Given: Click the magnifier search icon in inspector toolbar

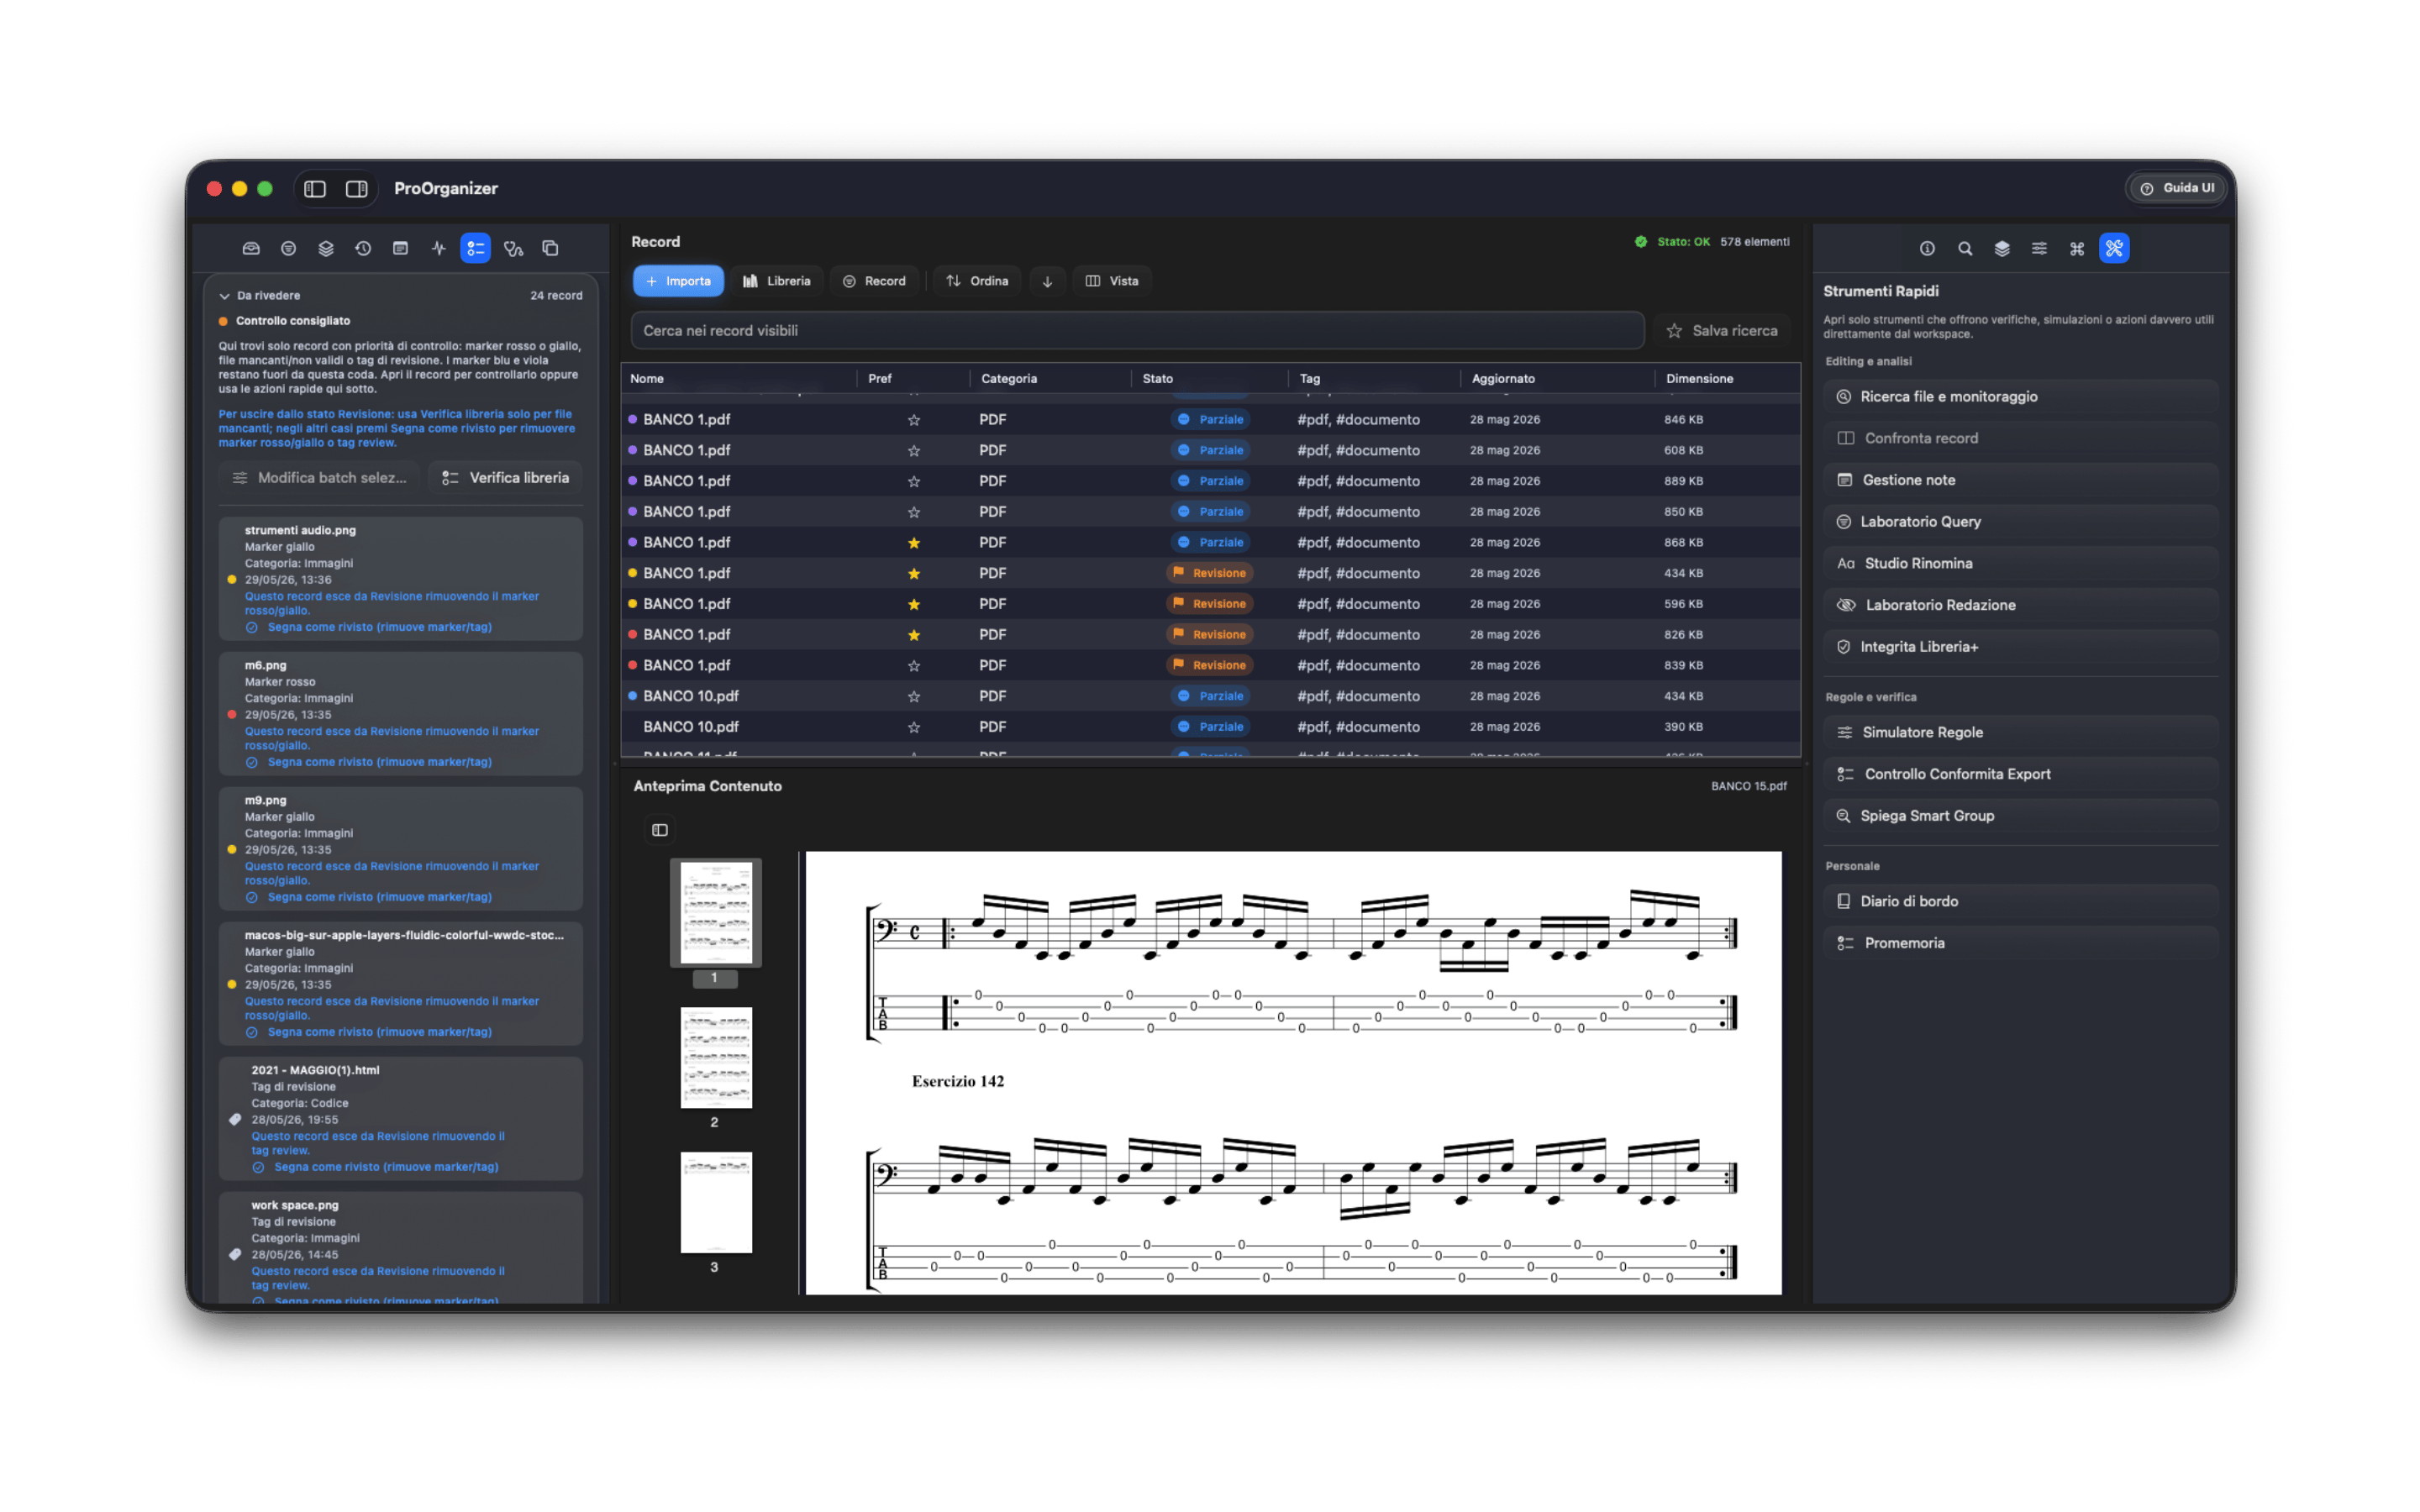Looking at the screenshot, I should 1964,248.
